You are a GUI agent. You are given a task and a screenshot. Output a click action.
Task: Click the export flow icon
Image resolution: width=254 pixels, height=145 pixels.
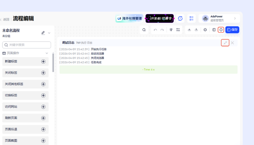pyautogui.click(x=196, y=30)
